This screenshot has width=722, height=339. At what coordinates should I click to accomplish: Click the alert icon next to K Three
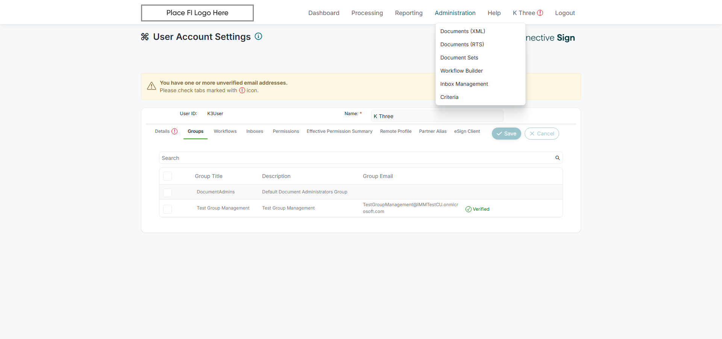(x=540, y=13)
